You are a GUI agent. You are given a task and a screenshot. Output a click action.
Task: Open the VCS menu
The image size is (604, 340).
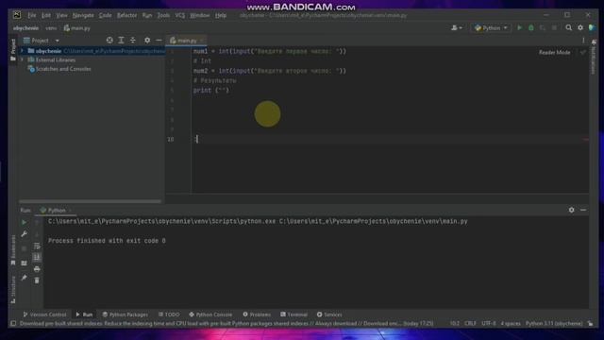(180, 15)
